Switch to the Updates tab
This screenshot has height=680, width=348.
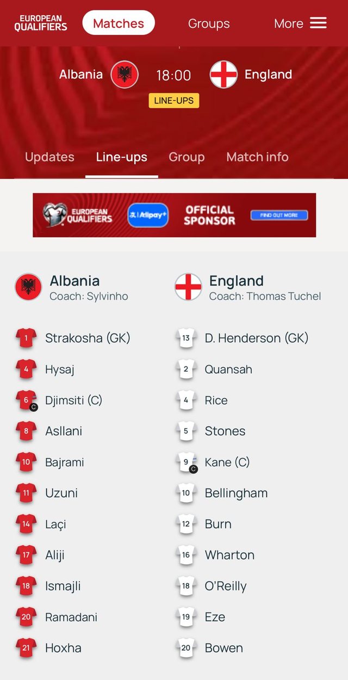49,157
